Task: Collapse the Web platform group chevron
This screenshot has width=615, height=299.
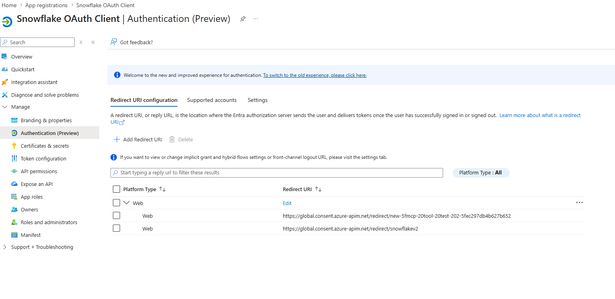Action: pyautogui.click(x=127, y=203)
